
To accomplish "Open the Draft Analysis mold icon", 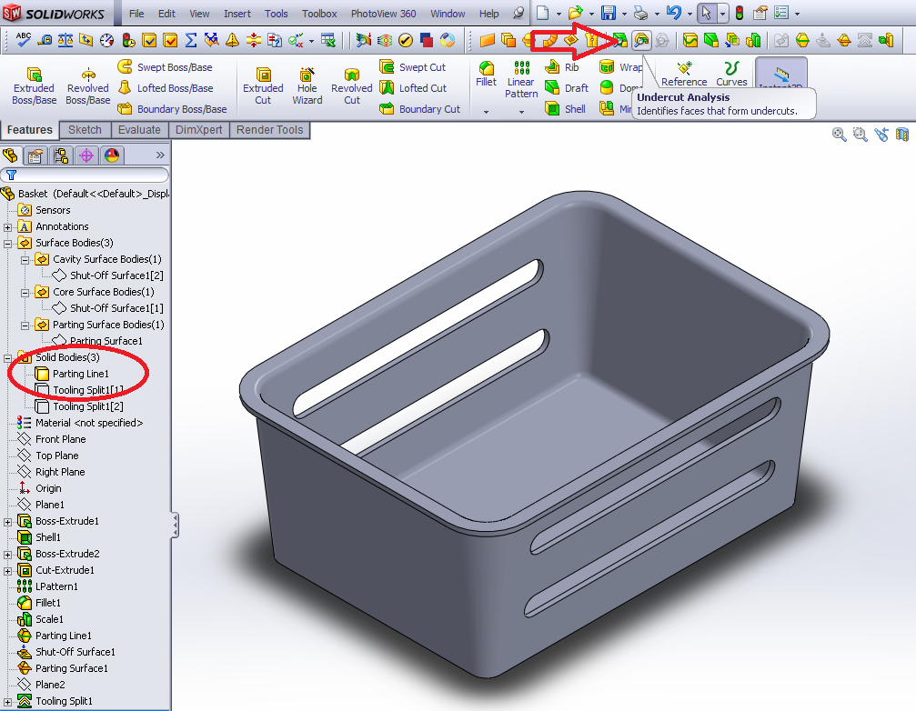I will point(620,40).
